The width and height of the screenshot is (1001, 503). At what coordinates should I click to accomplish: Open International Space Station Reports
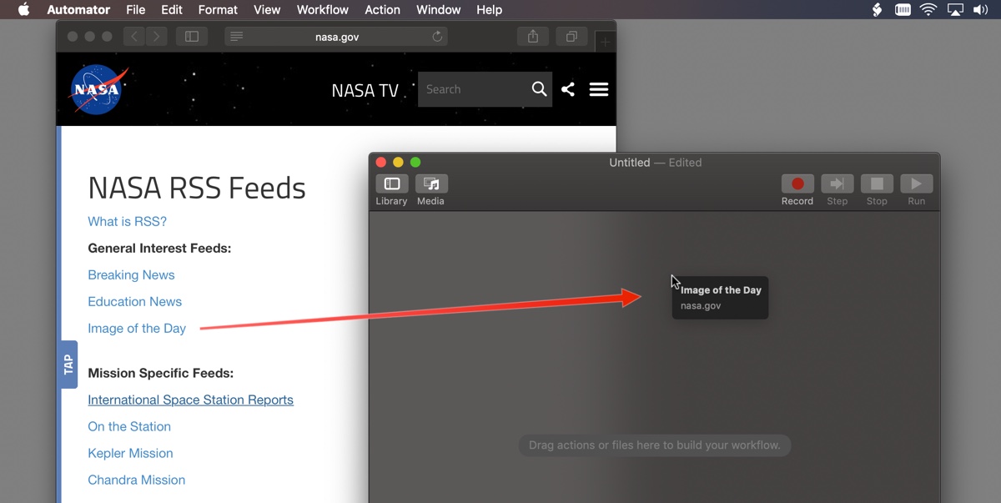click(190, 400)
